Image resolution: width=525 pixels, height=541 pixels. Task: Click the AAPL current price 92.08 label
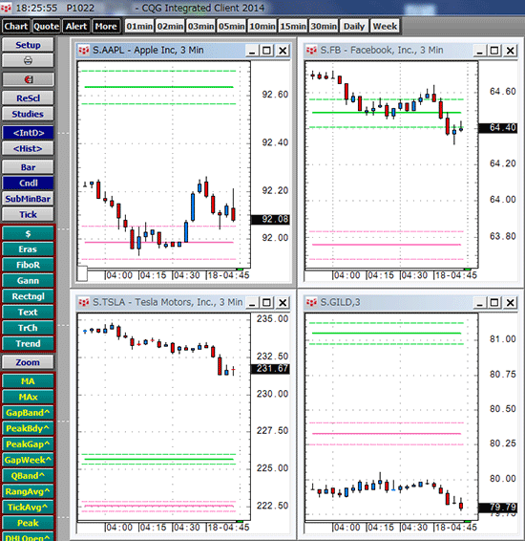click(270, 220)
